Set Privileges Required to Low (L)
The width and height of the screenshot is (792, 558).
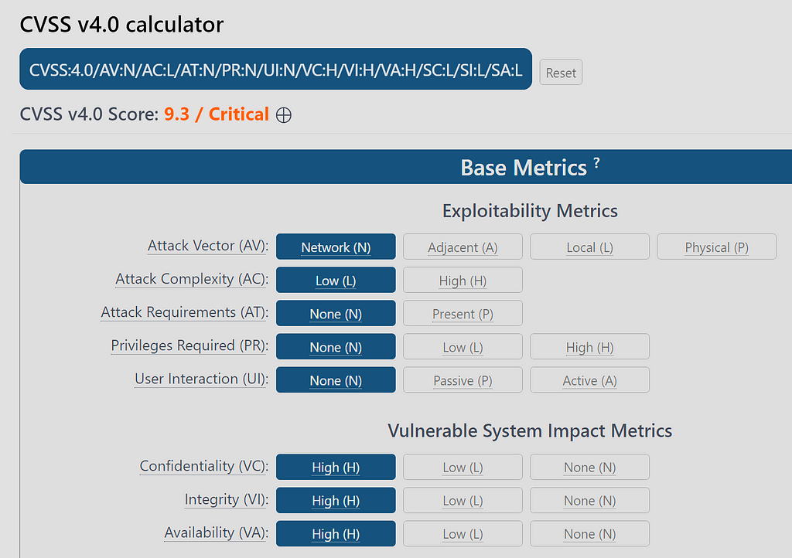click(x=463, y=347)
